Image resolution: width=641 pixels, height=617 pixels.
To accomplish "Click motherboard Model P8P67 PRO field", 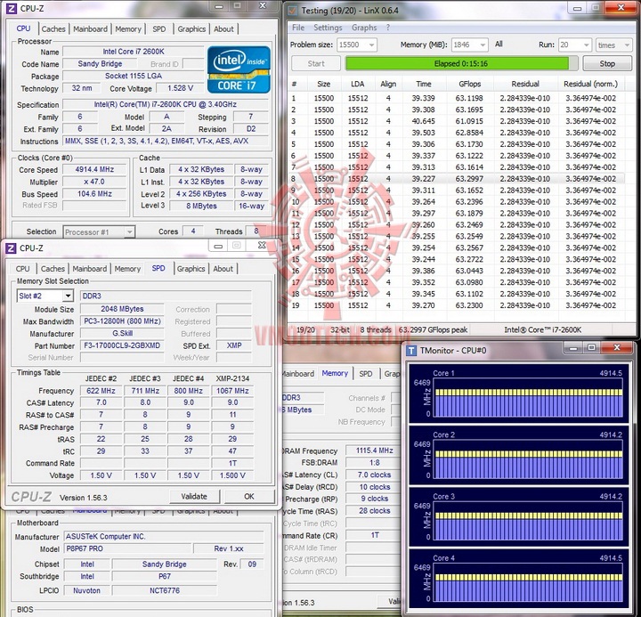I will pyautogui.click(x=128, y=548).
